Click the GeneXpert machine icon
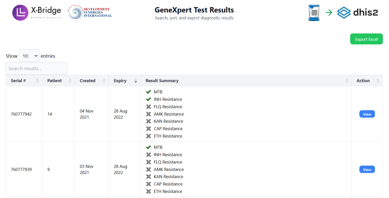389x198 pixels. [314, 13]
